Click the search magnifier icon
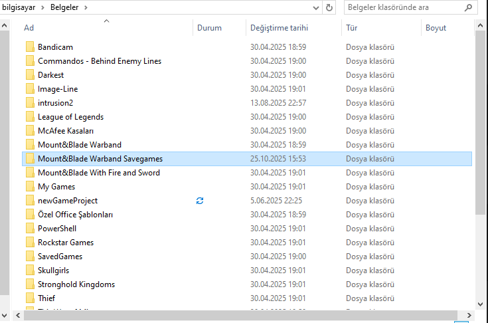Image resolution: width=488 pixels, height=323 pixels. click(x=468, y=7)
